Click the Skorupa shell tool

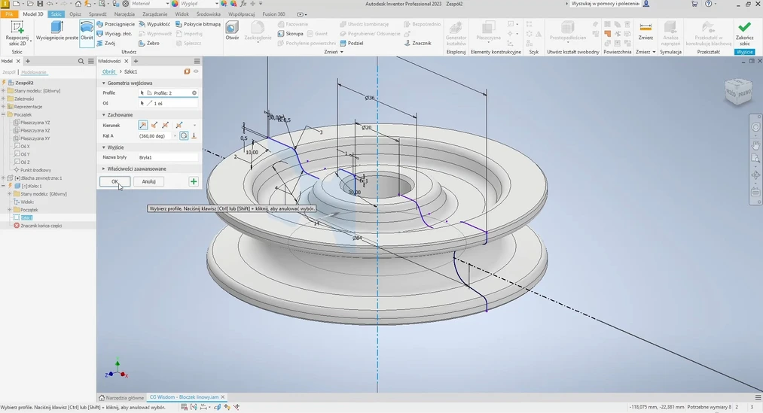click(x=291, y=34)
